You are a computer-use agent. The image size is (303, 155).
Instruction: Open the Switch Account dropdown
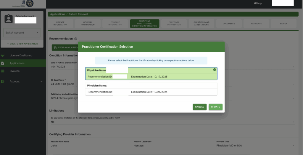(22, 33)
